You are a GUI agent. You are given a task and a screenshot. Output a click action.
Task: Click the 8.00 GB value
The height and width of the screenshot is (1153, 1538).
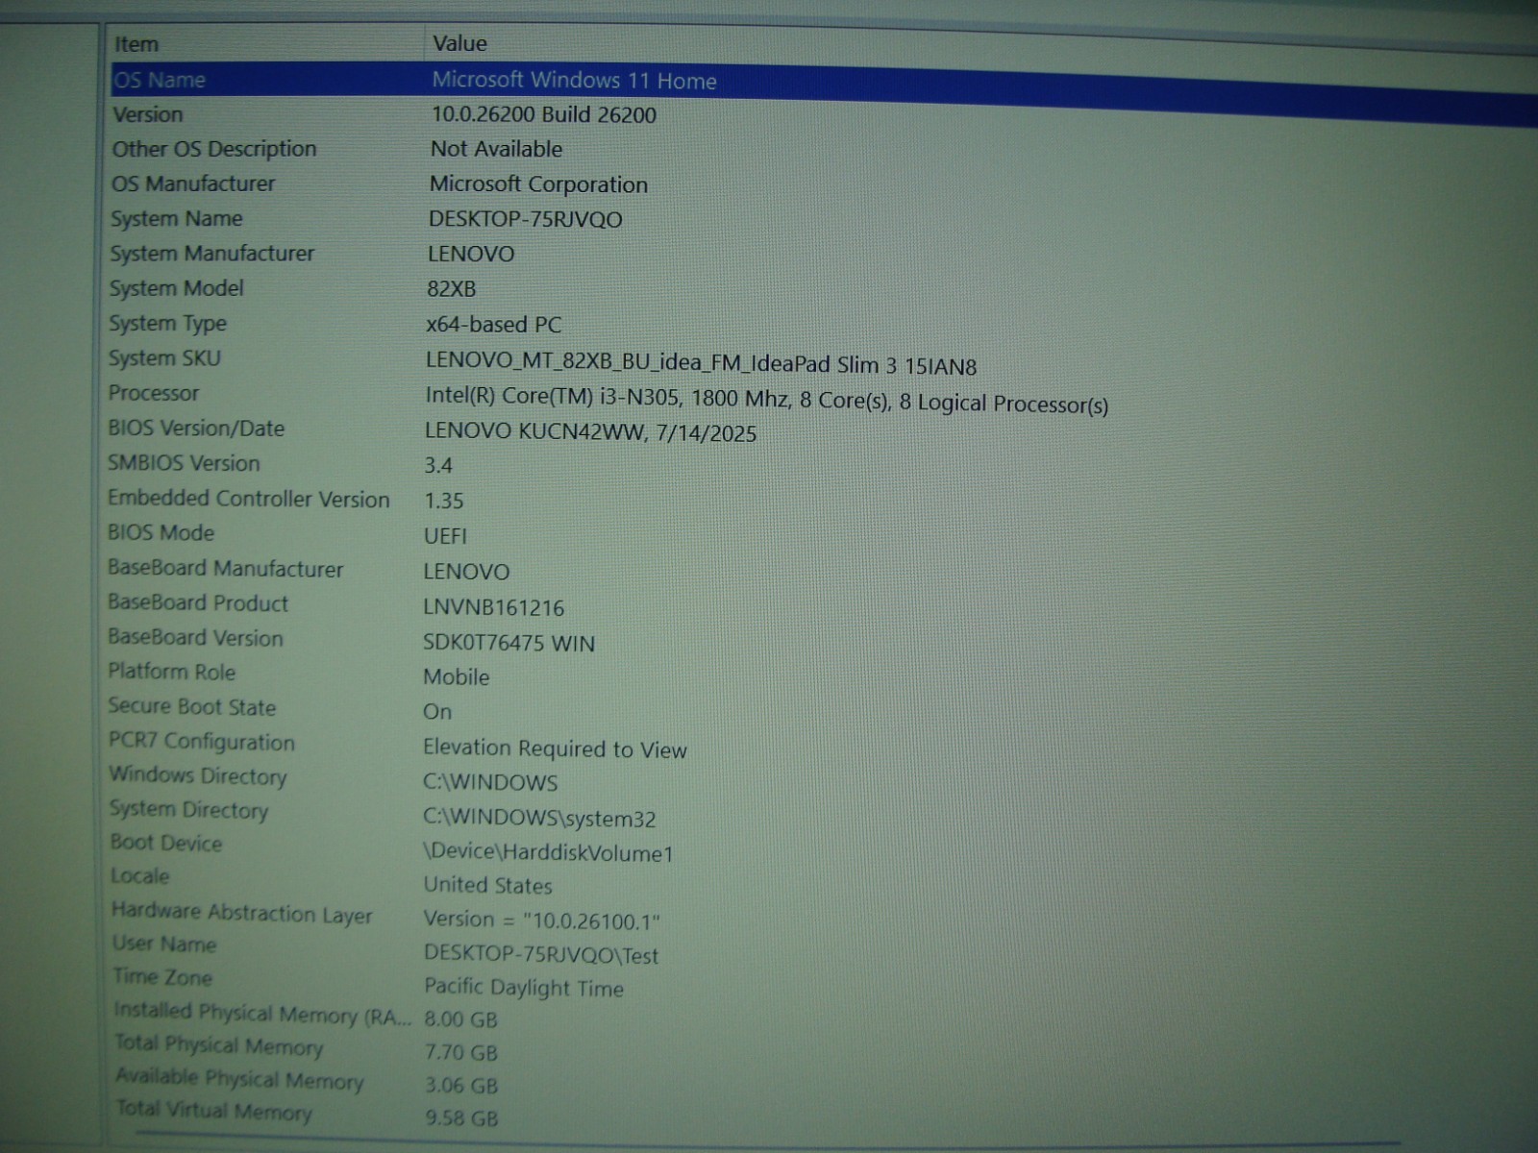[x=460, y=1019]
